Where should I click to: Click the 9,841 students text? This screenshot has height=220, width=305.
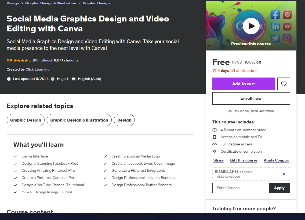pos(66,60)
